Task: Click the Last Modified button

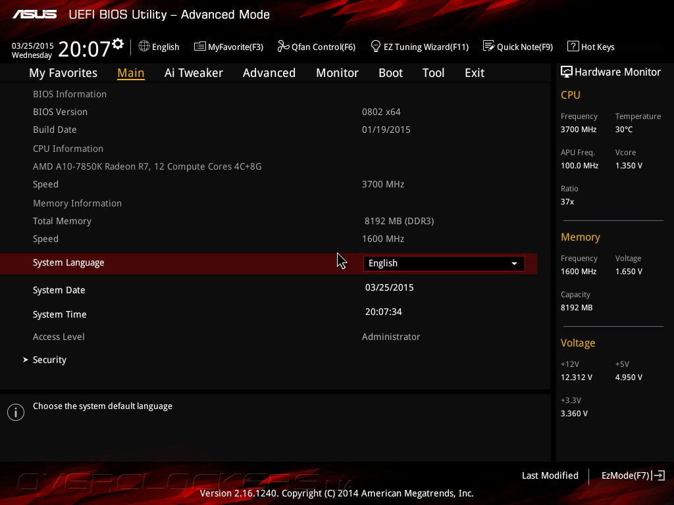Action: [x=550, y=475]
